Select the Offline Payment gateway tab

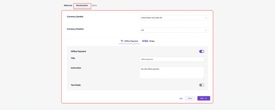point(129,41)
